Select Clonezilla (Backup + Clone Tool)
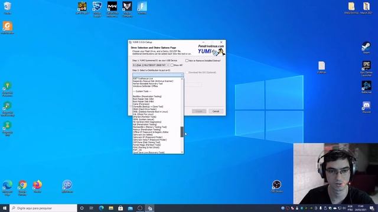Image resolution: width=378 pixels, height=212 pixels. pyautogui.click(x=148, y=107)
